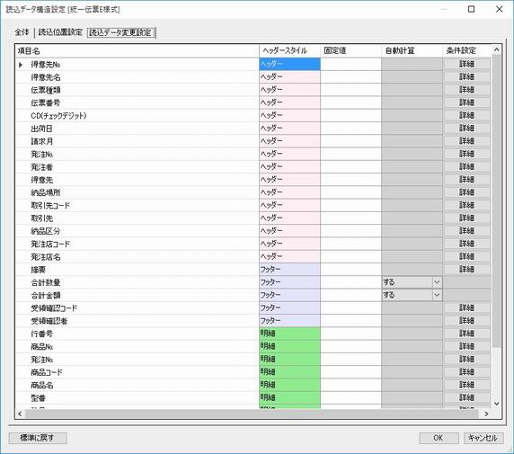Click the horizontal scrollbar thumb in the grid
The image size is (514, 454).
(252, 414)
